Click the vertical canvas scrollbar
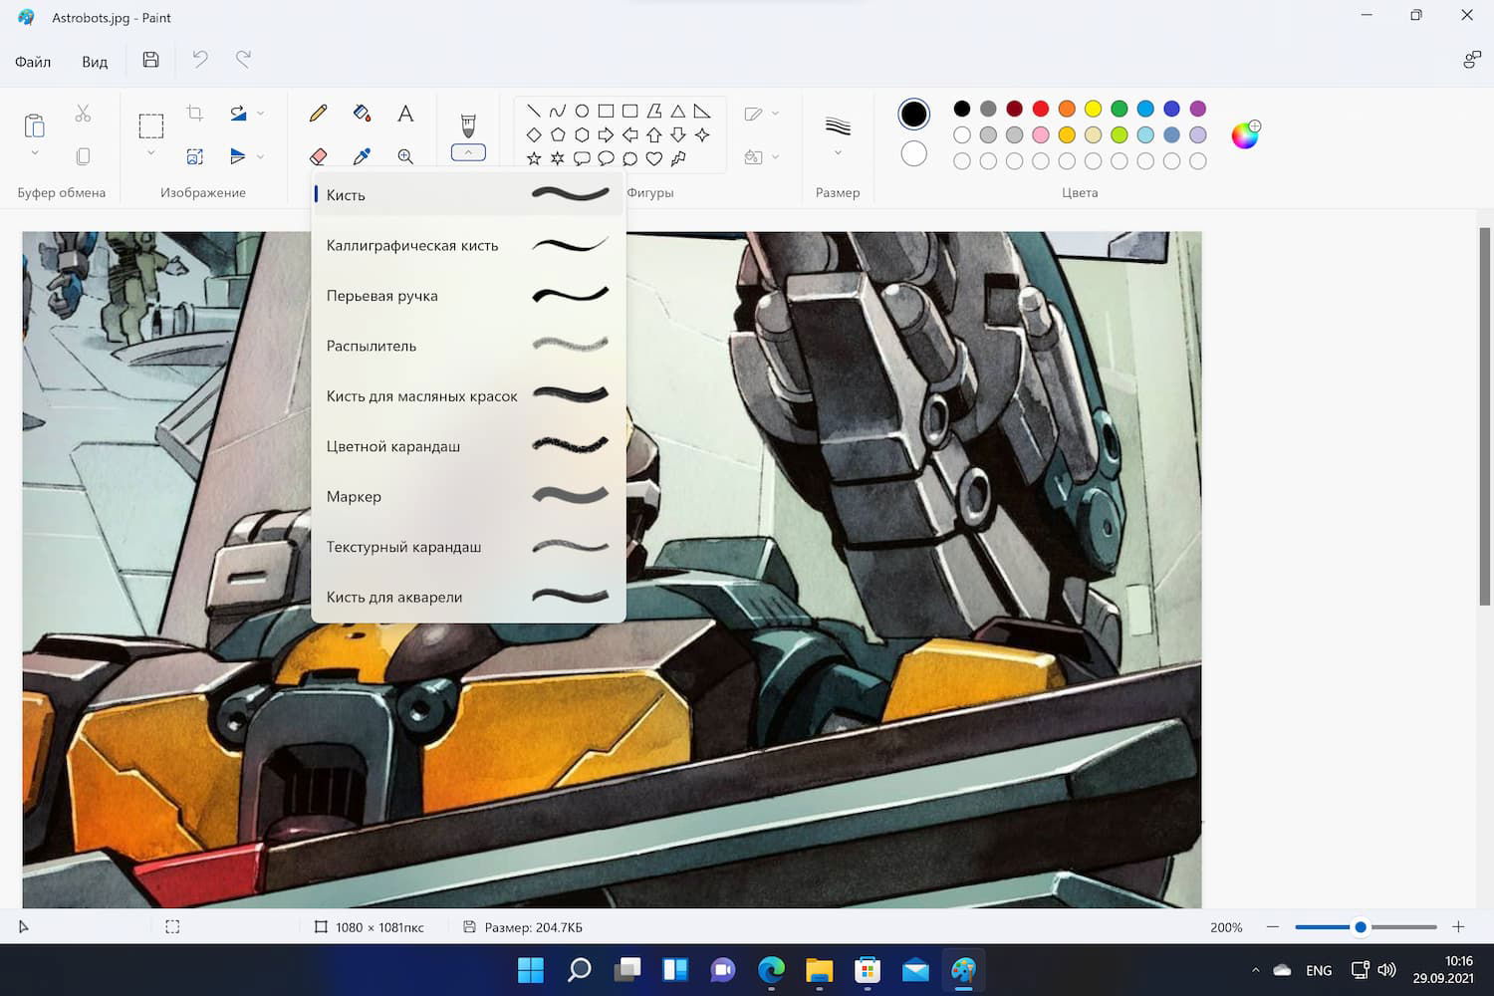Viewport: 1494px width, 996px height. pyautogui.click(x=1484, y=416)
